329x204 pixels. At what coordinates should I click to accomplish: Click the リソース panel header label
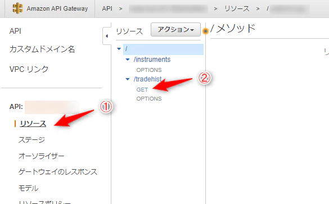(129, 31)
